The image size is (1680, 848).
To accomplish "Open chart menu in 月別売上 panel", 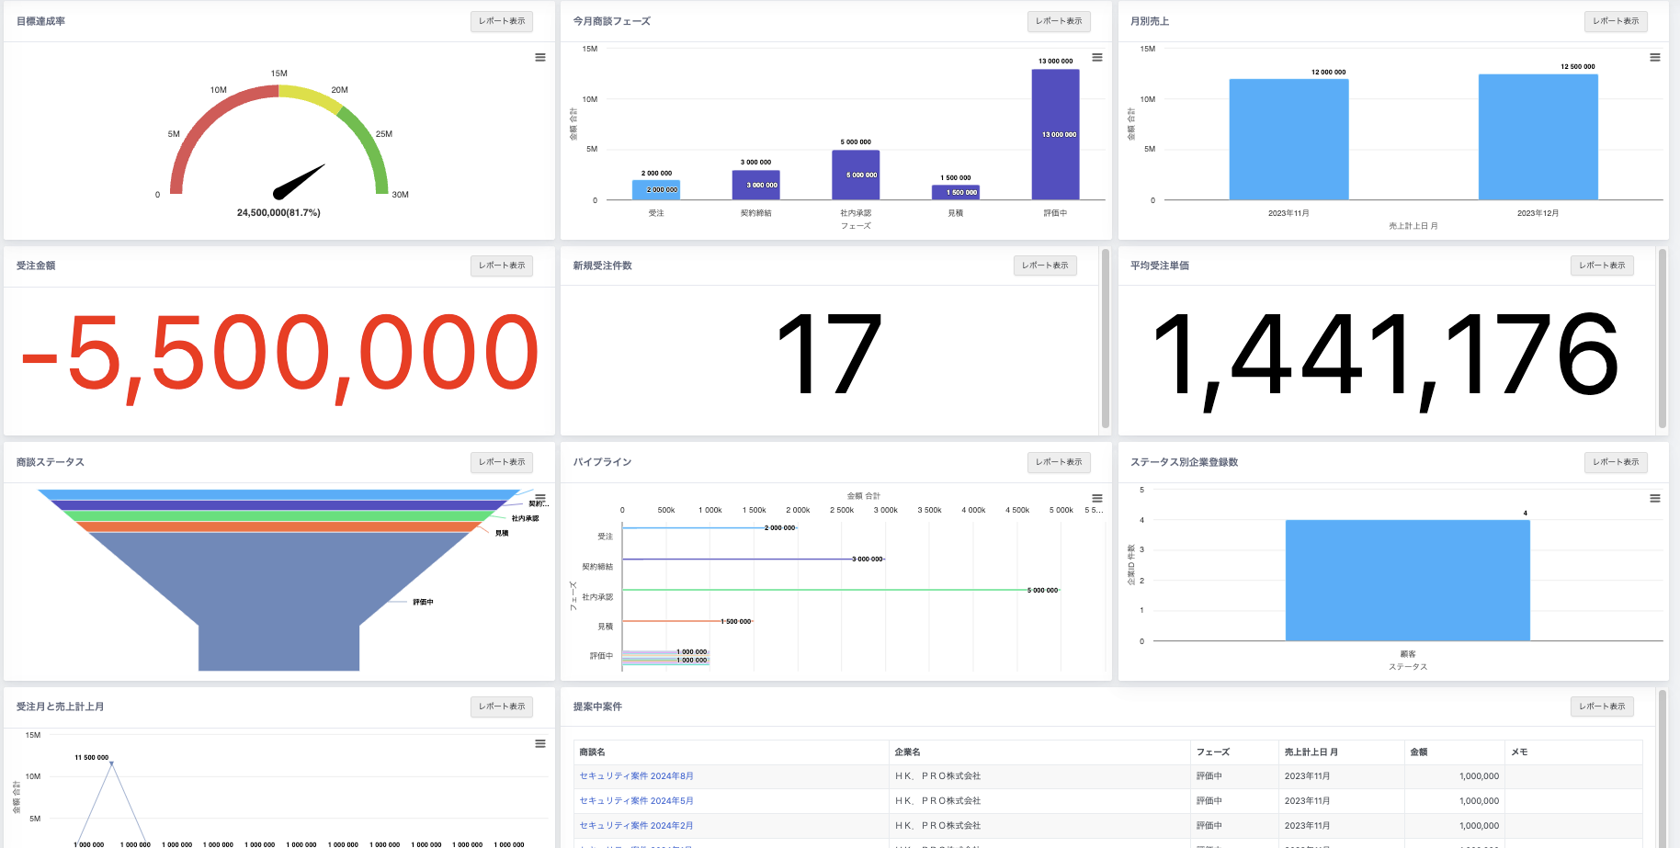I will tap(1654, 57).
